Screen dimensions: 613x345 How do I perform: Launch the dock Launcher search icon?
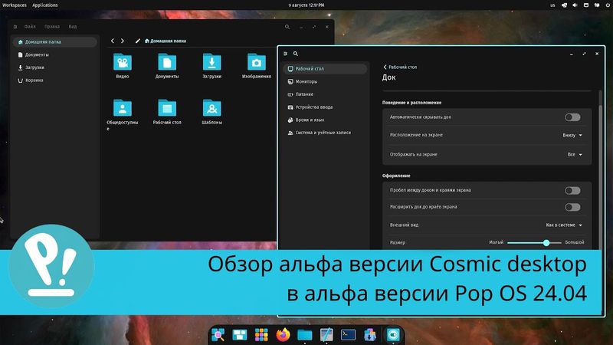[218, 335]
